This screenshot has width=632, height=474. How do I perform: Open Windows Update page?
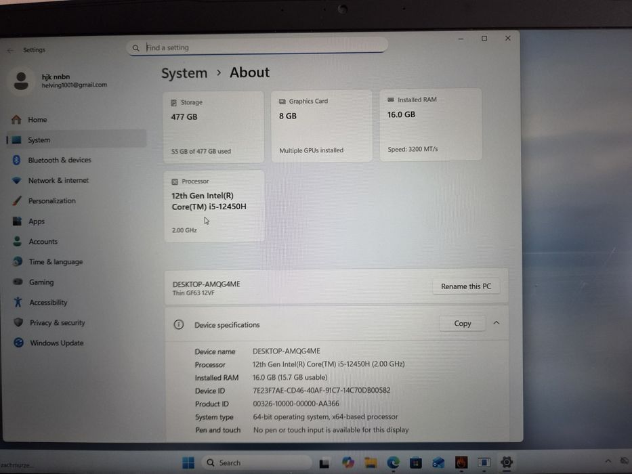pos(77,343)
